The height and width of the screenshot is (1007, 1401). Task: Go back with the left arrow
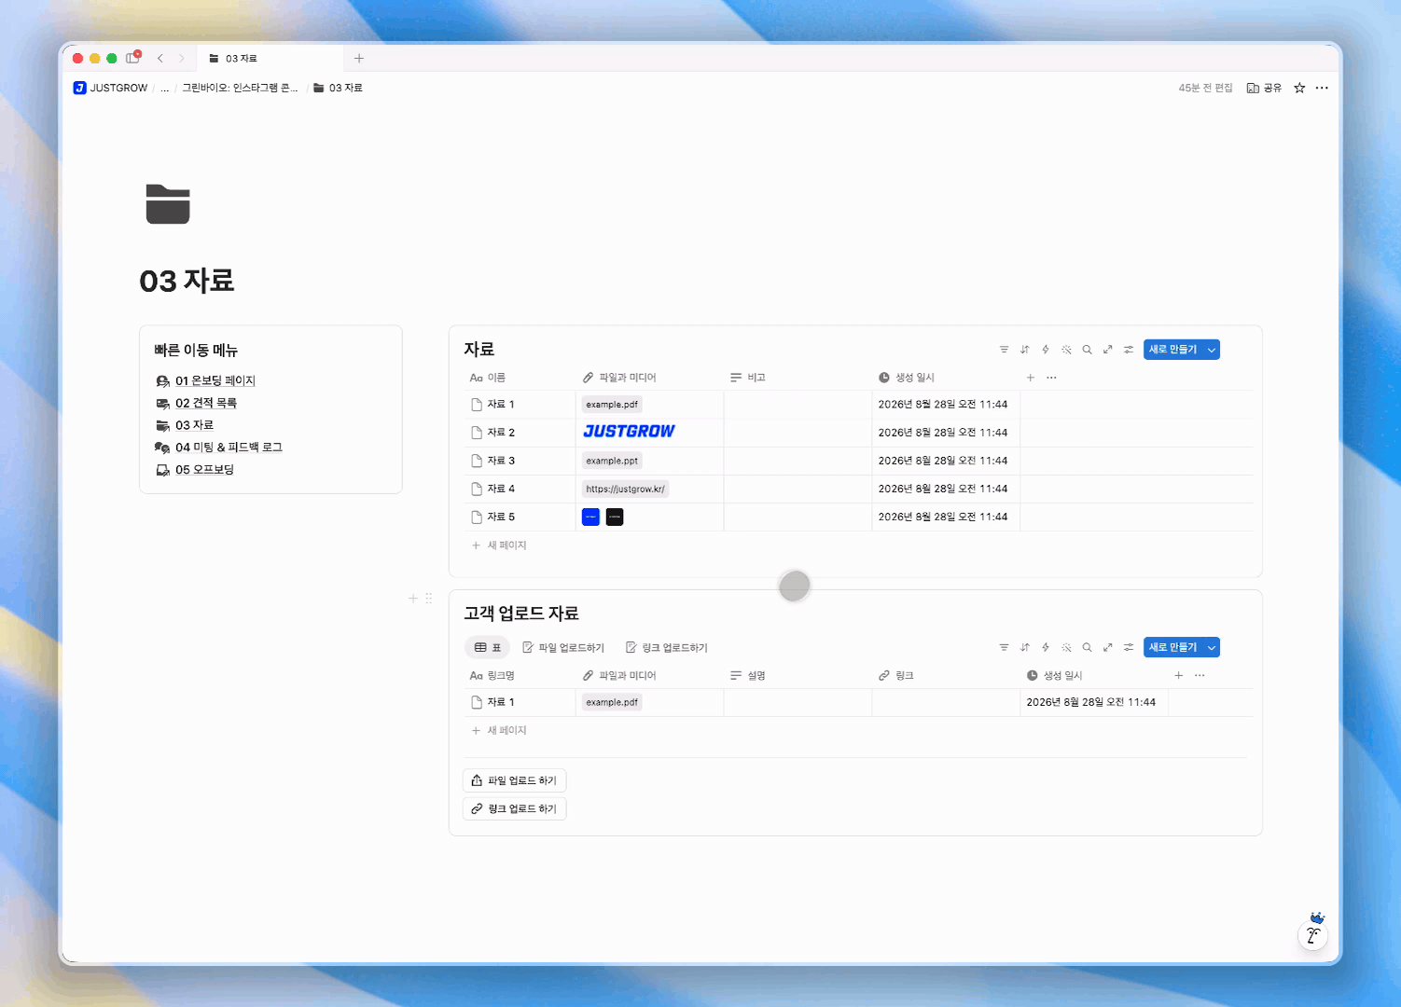click(x=160, y=58)
